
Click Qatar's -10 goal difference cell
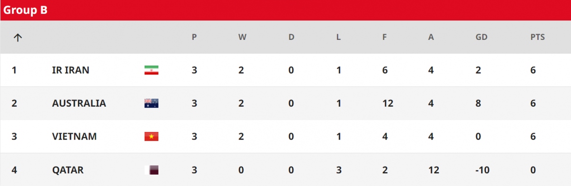click(482, 170)
